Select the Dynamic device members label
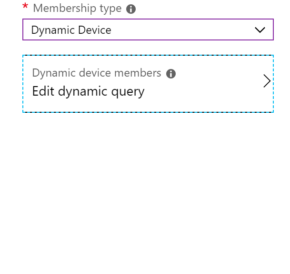The width and height of the screenshot is (290, 274). [97, 73]
